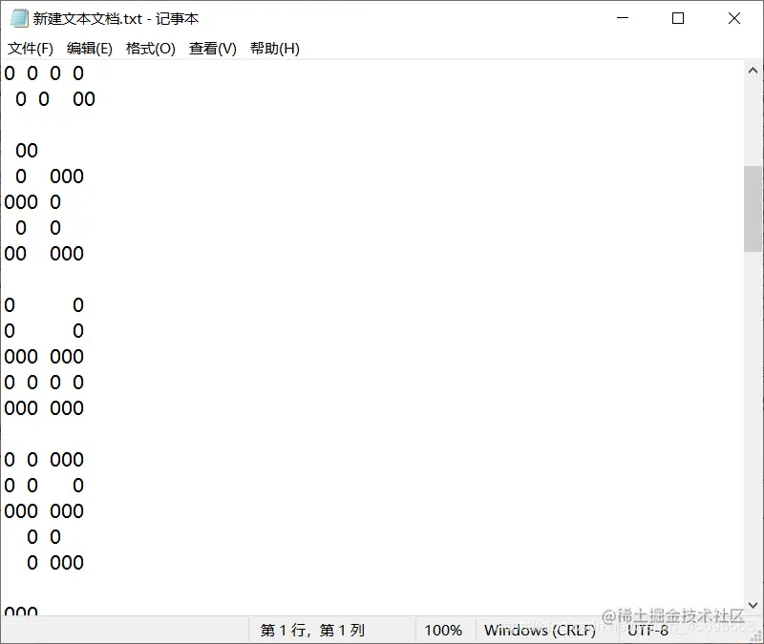The image size is (764, 644).
Task: Open the 编辑(E) menu
Action: pos(89,49)
